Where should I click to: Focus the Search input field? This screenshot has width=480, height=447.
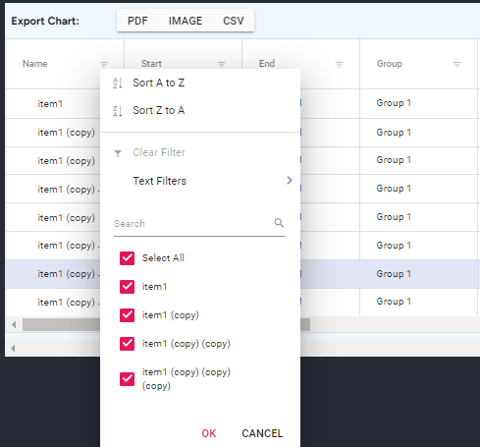tap(192, 224)
